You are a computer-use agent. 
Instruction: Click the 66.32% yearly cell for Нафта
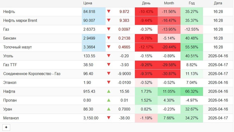pos(192,92)
